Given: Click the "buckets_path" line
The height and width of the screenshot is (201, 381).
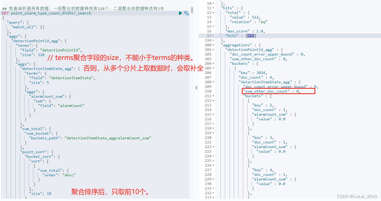Looking at the screenshot, I should tap(90, 138).
